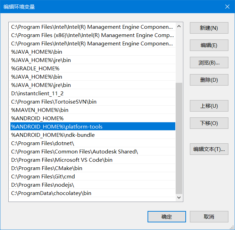Image resolution: width=235 pixels, height=230 pixels.
Task: Click the 编辑(E) button
Action: click(209, 45)
